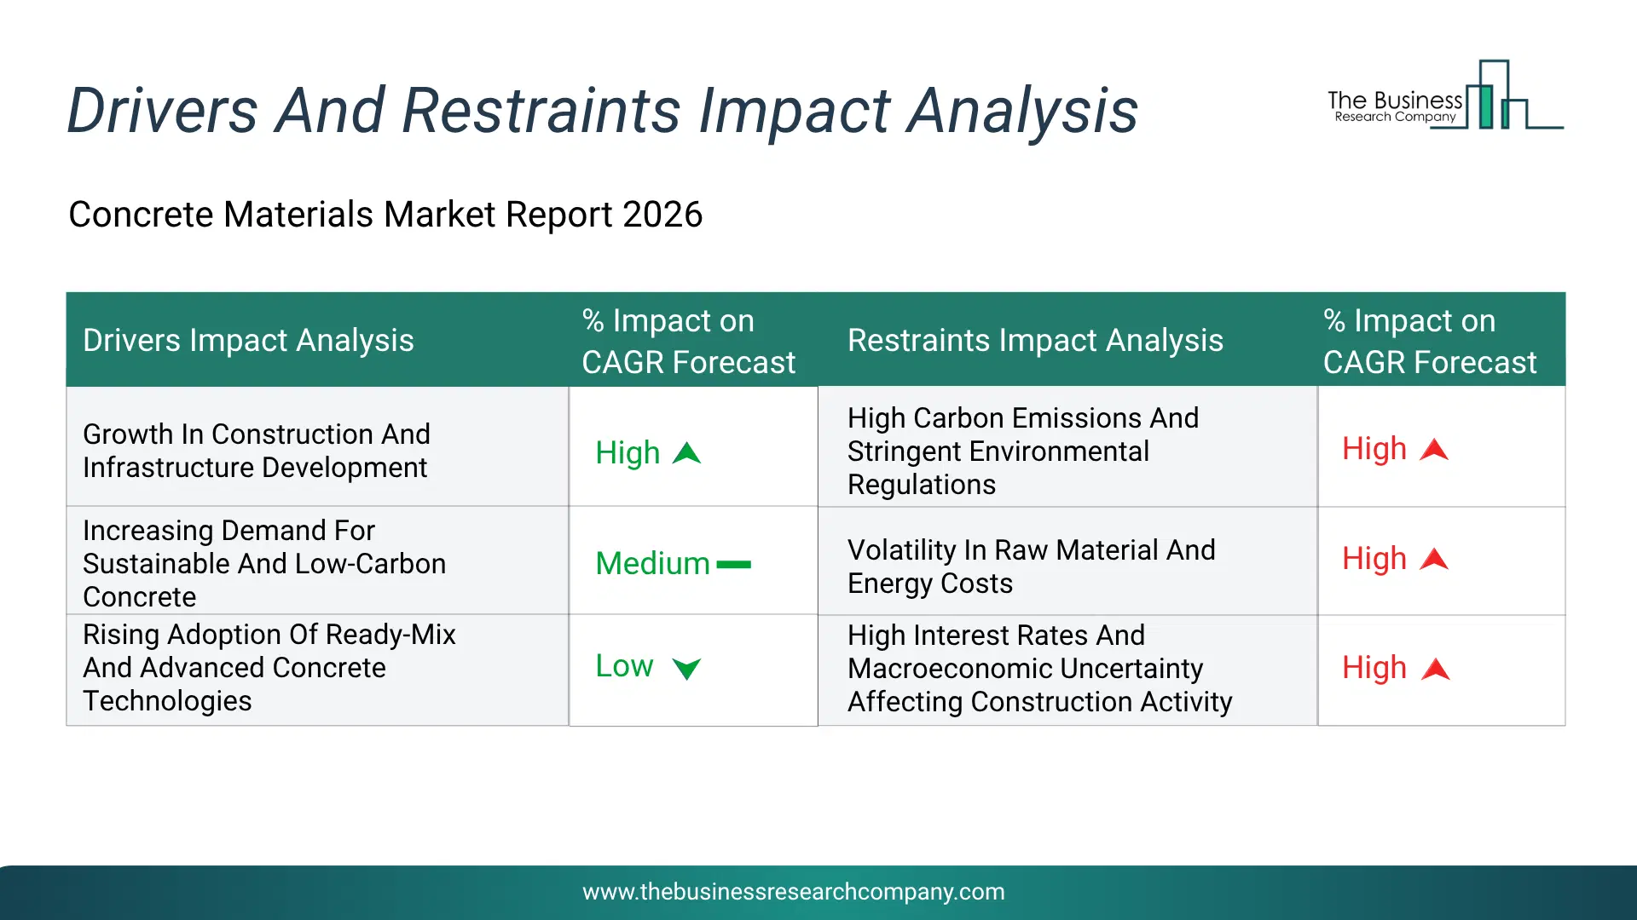Select the slide title Drivers And Restraints Impact Analysis
Viewport: 1637px width, 920px height.
(x=603, y=111)
